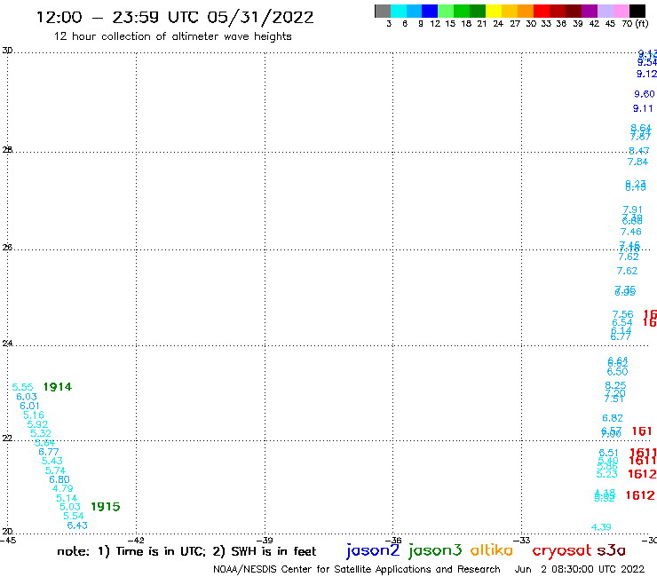
Task: Click the cryosat satellite label
Action: tap(561, 550)
